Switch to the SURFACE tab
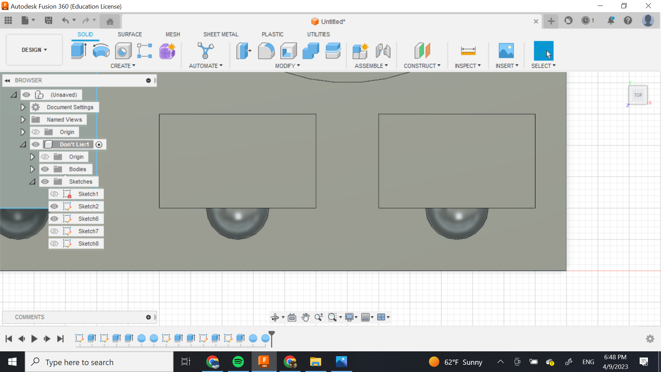Image resolution: width=661 pixels, height=372 pixels. pos(129,34)
